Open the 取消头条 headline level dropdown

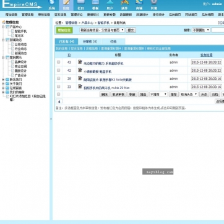click(189, 94)
